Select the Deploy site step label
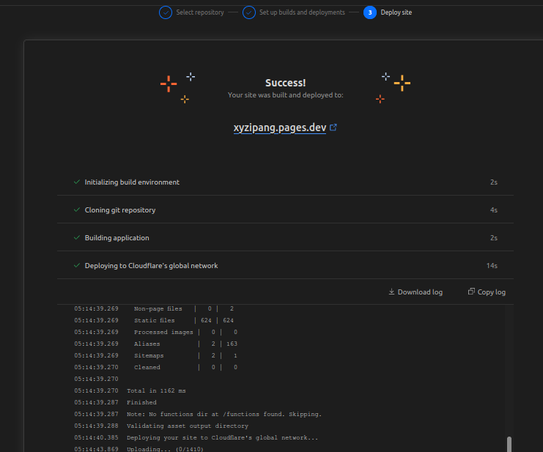The width and height of the screenshot is (543, 452). 396,12
